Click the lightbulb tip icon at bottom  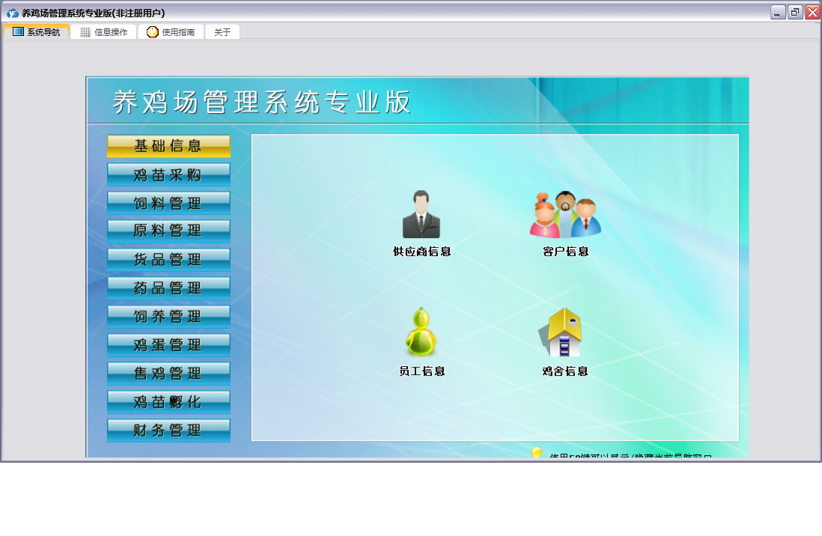click(x=537, y=452)
